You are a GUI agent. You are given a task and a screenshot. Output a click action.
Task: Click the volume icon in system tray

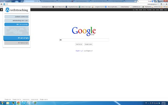click(x=157, y=103)
